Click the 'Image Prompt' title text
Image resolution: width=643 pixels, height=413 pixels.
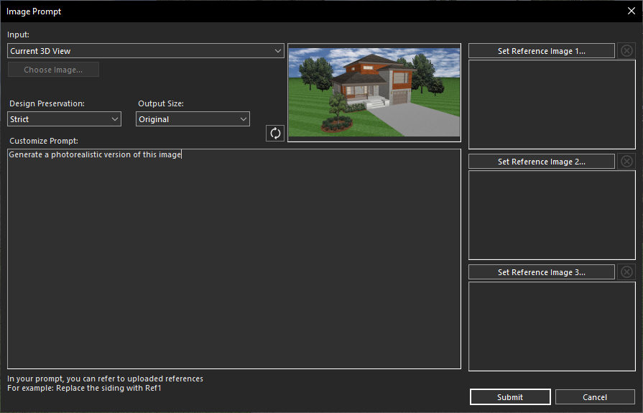pyautogui.click(x=34, y=11)
